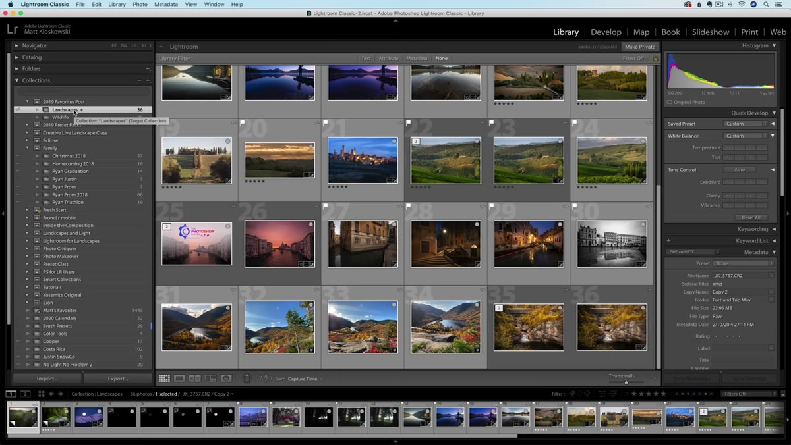Open metadata Preset None dropdown

click(x=745, y=263)
